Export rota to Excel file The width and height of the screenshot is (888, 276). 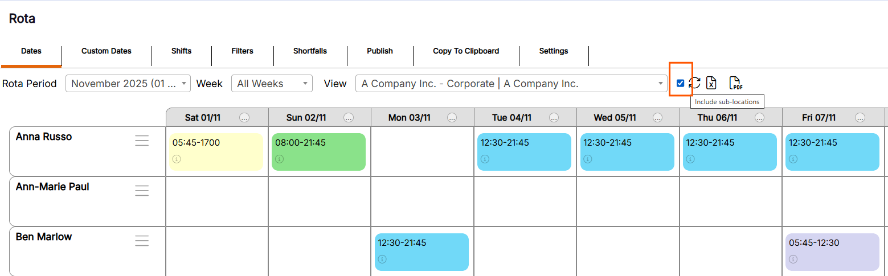pos(711,83)
